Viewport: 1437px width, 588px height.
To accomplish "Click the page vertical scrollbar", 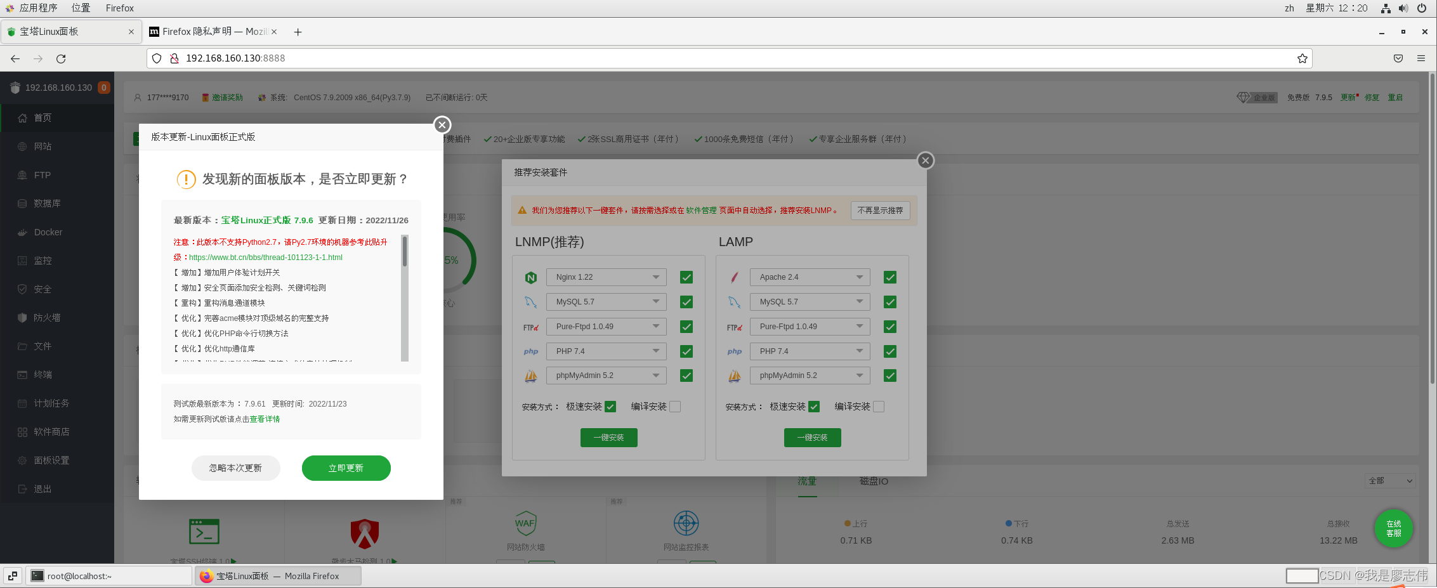I will [1433, 228].
